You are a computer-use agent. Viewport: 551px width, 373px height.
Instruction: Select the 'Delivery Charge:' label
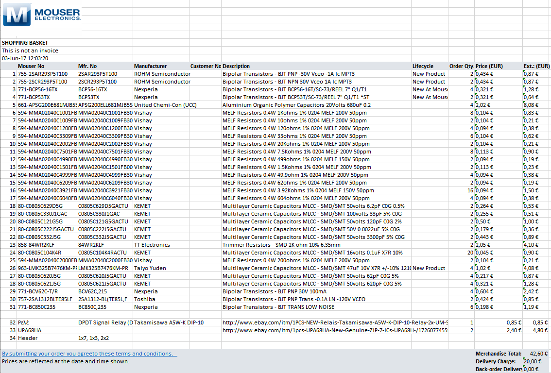[496, 361]
